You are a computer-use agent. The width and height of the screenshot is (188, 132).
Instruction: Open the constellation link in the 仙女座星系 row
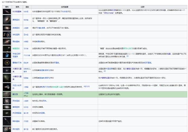(26, 11)
